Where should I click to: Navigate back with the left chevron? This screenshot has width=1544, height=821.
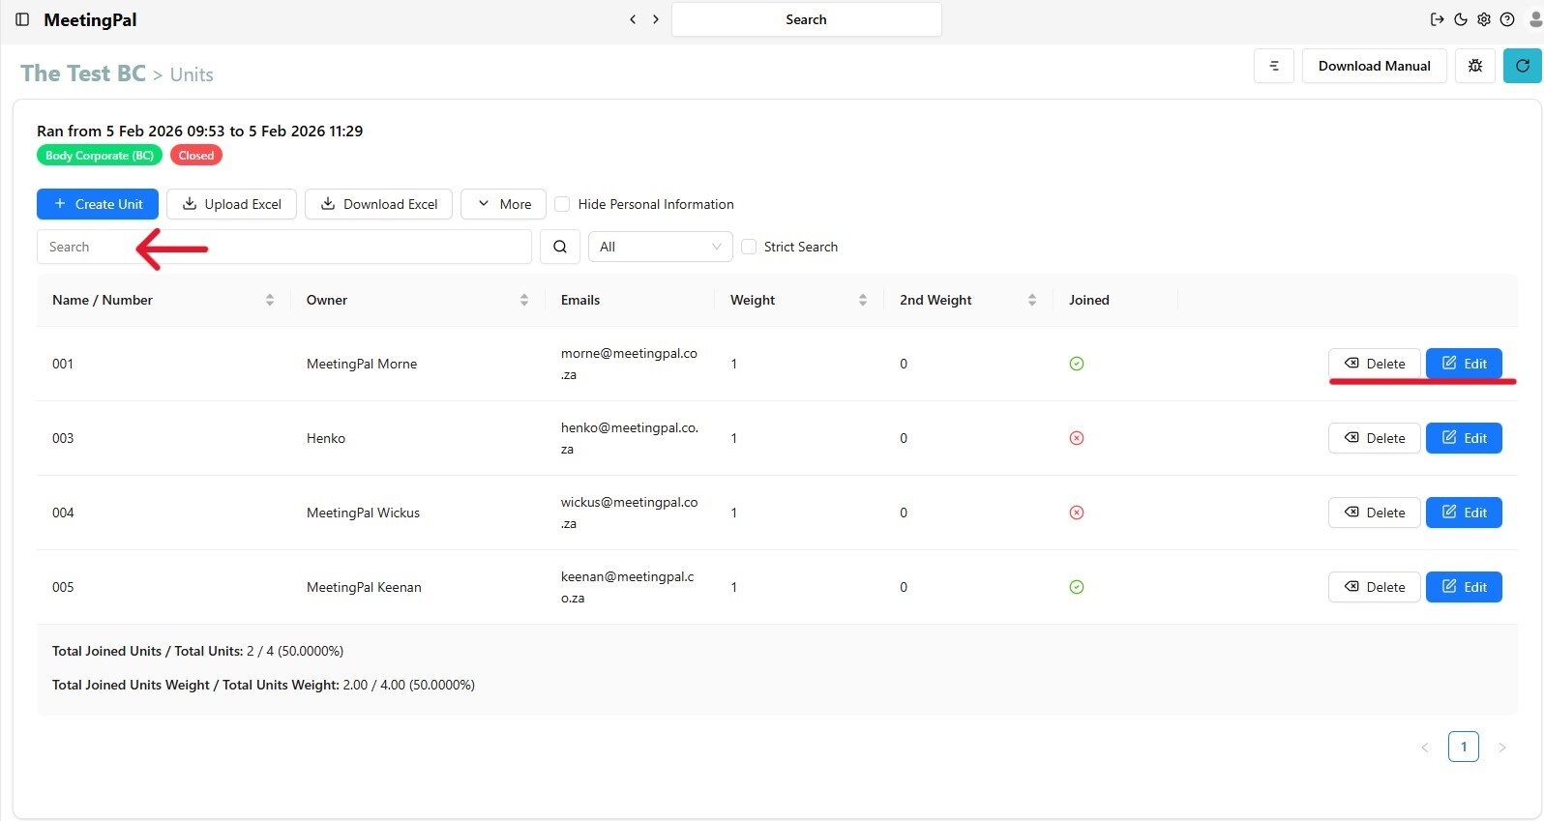(x=633, y=19)
